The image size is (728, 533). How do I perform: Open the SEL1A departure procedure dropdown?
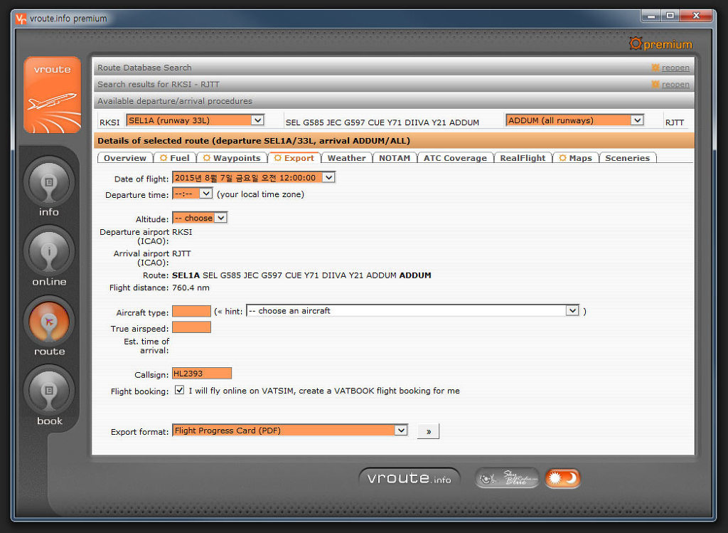click(195, 120)
